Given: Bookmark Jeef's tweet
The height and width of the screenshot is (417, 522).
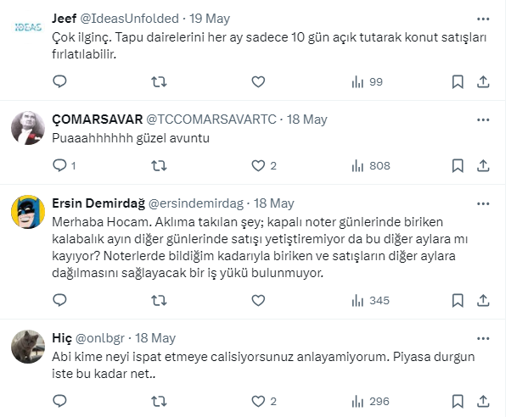Looking at the screenshot, I should (457, 81).
